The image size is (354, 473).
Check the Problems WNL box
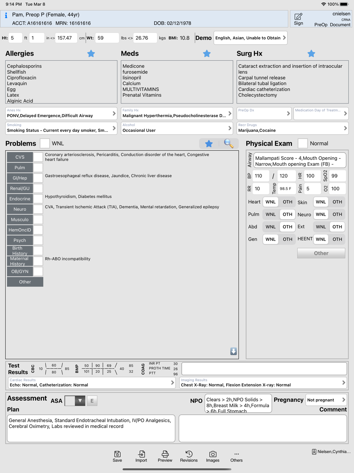tap(45, 143)
